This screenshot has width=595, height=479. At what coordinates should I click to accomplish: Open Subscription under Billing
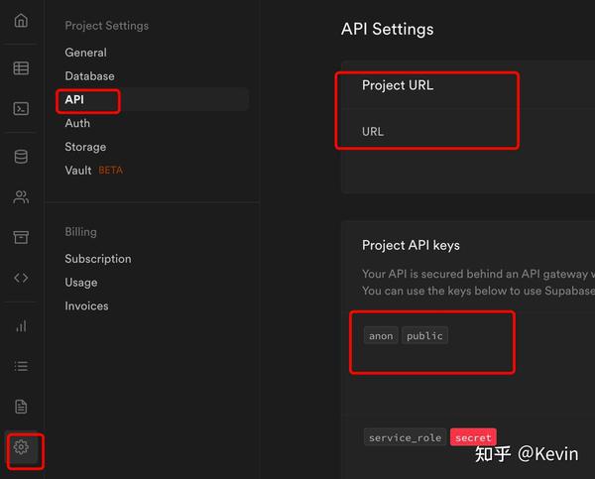tap(98, 259)
